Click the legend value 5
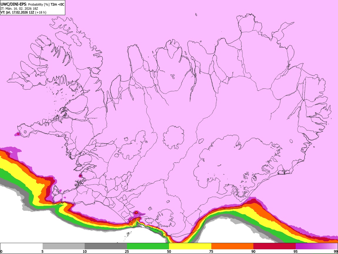338x254 pixels. (x=42, y=251)
